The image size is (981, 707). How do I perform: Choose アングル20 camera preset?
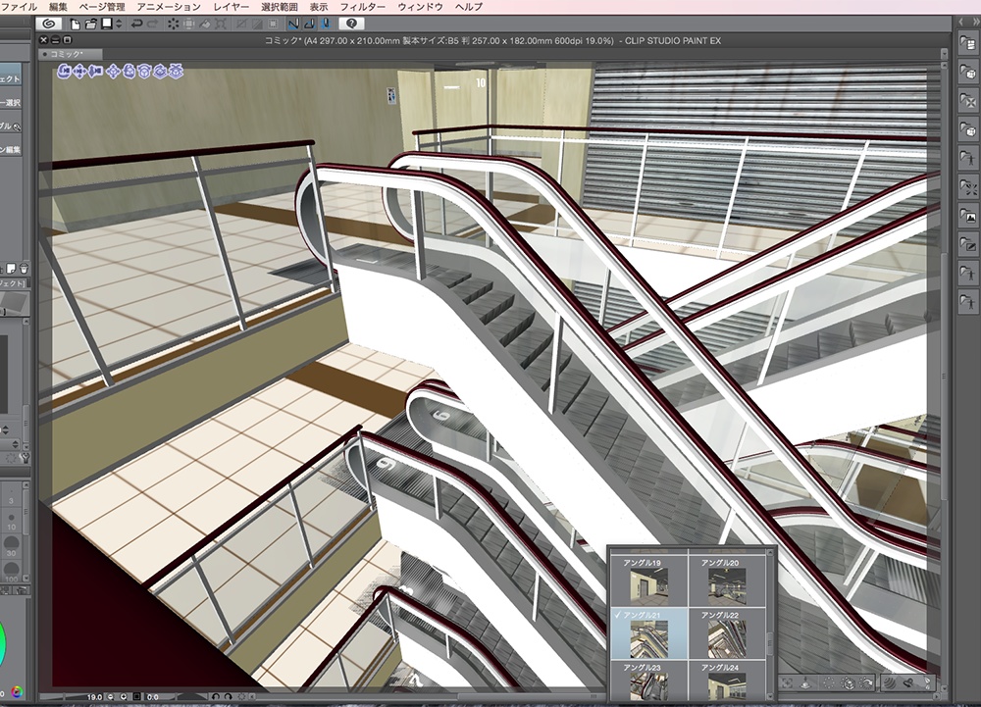coord(726,581)
